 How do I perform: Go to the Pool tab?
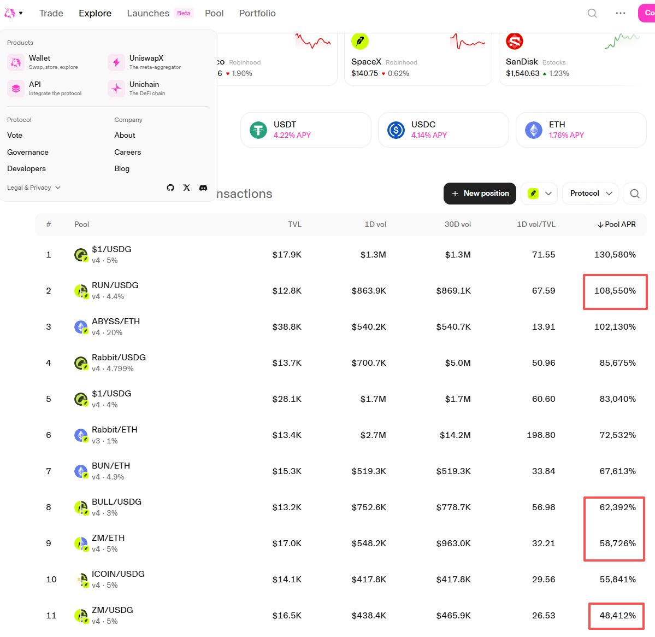click(x=214, y=13)
